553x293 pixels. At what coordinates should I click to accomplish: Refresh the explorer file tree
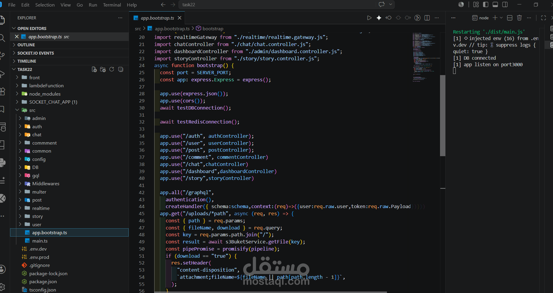pos(112,69)
